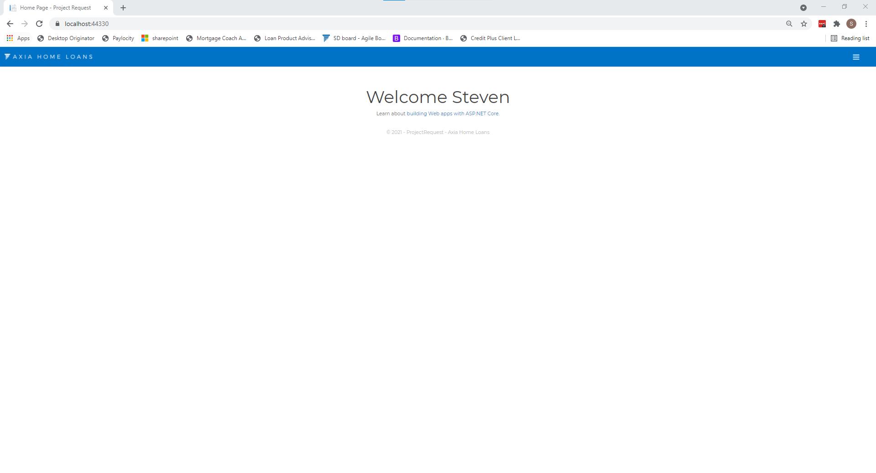The image size is (876, 473).
Task: Click the 2021 ProjectRequest footer text
Action: point(438,133)
